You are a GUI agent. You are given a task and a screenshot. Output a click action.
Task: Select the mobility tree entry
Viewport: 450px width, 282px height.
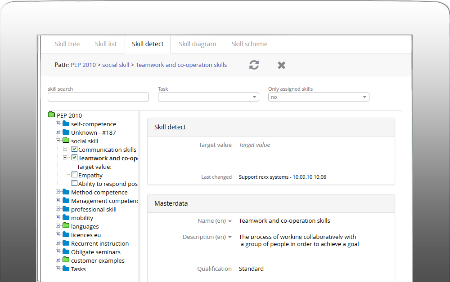pos(82,218)
